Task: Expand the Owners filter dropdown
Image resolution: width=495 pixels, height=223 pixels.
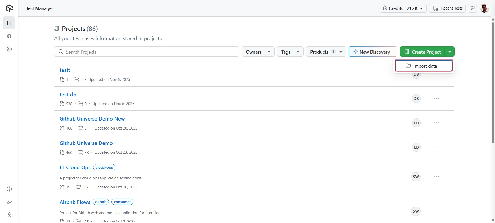Action: pyautogui.click(x=258, y=52)
